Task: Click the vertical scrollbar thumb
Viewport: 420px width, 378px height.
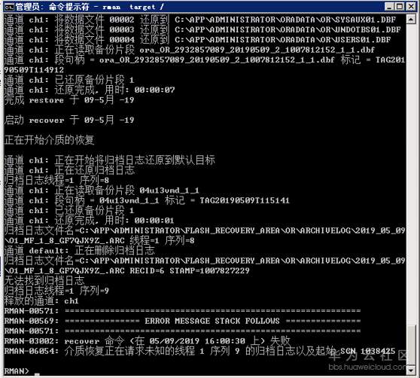Action: point(411,345)
